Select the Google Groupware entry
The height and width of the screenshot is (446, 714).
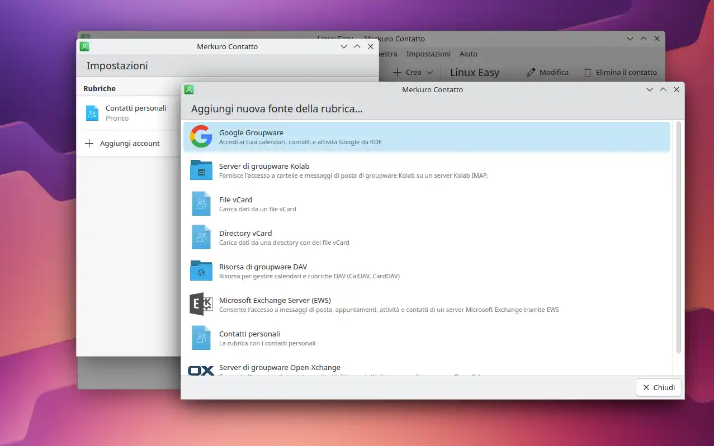(427, 136)
